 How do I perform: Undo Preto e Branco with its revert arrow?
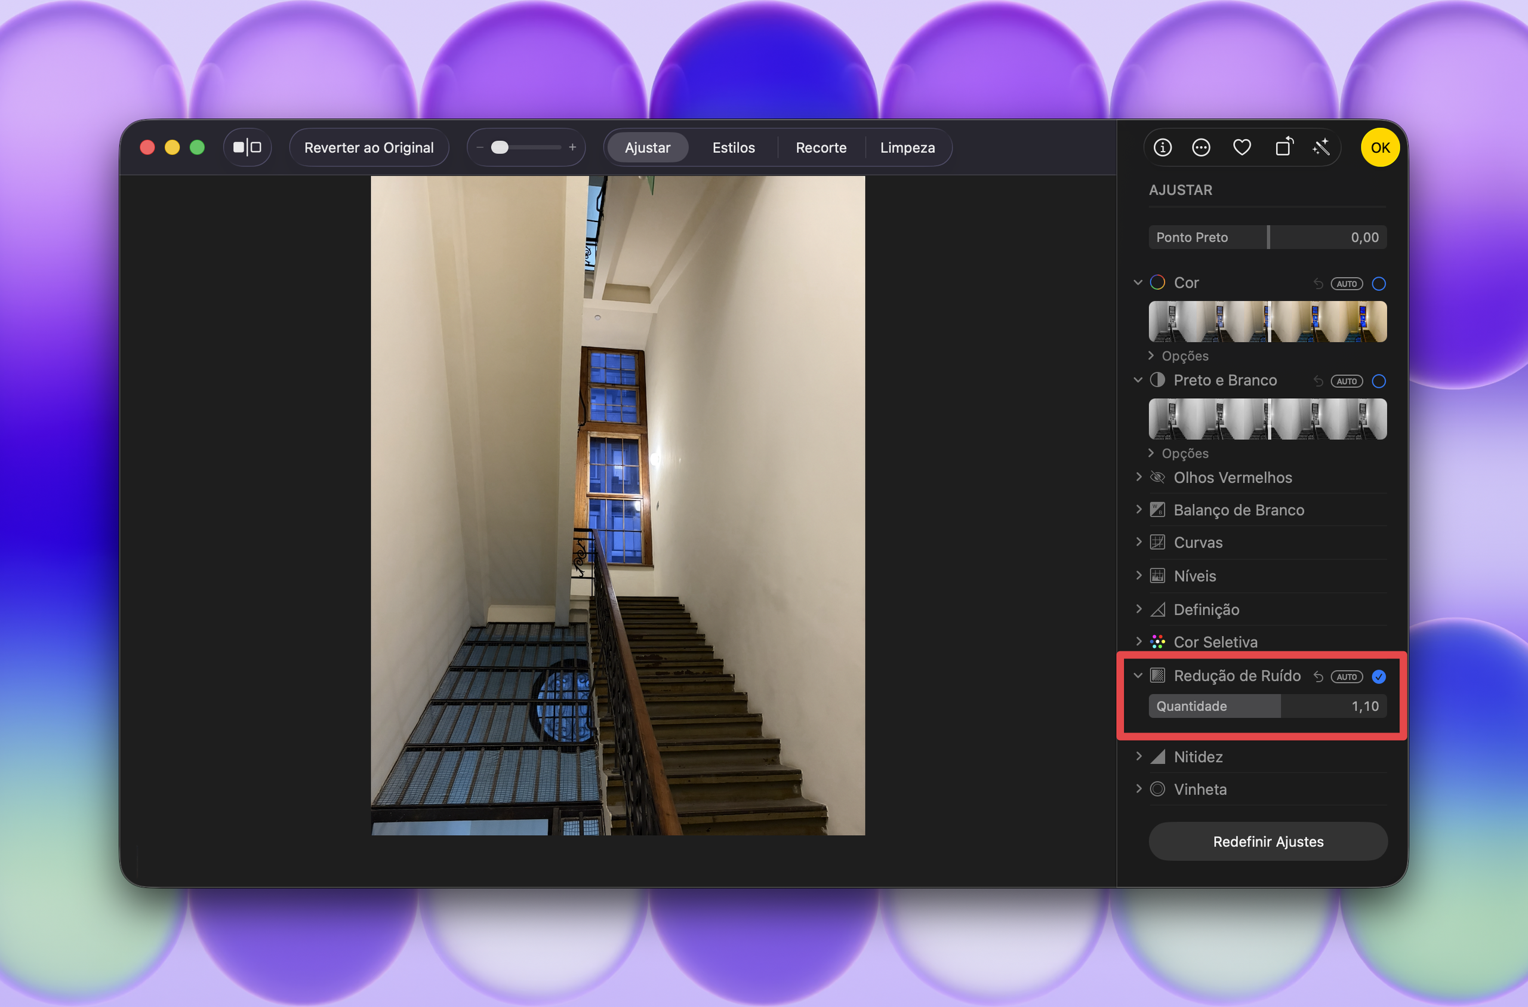(x=1318, y=381)
